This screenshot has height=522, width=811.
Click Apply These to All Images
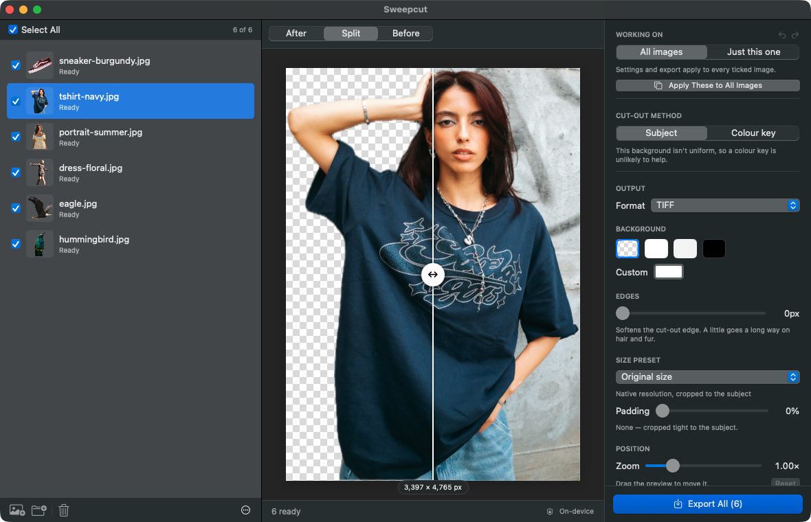click(707, 86)
